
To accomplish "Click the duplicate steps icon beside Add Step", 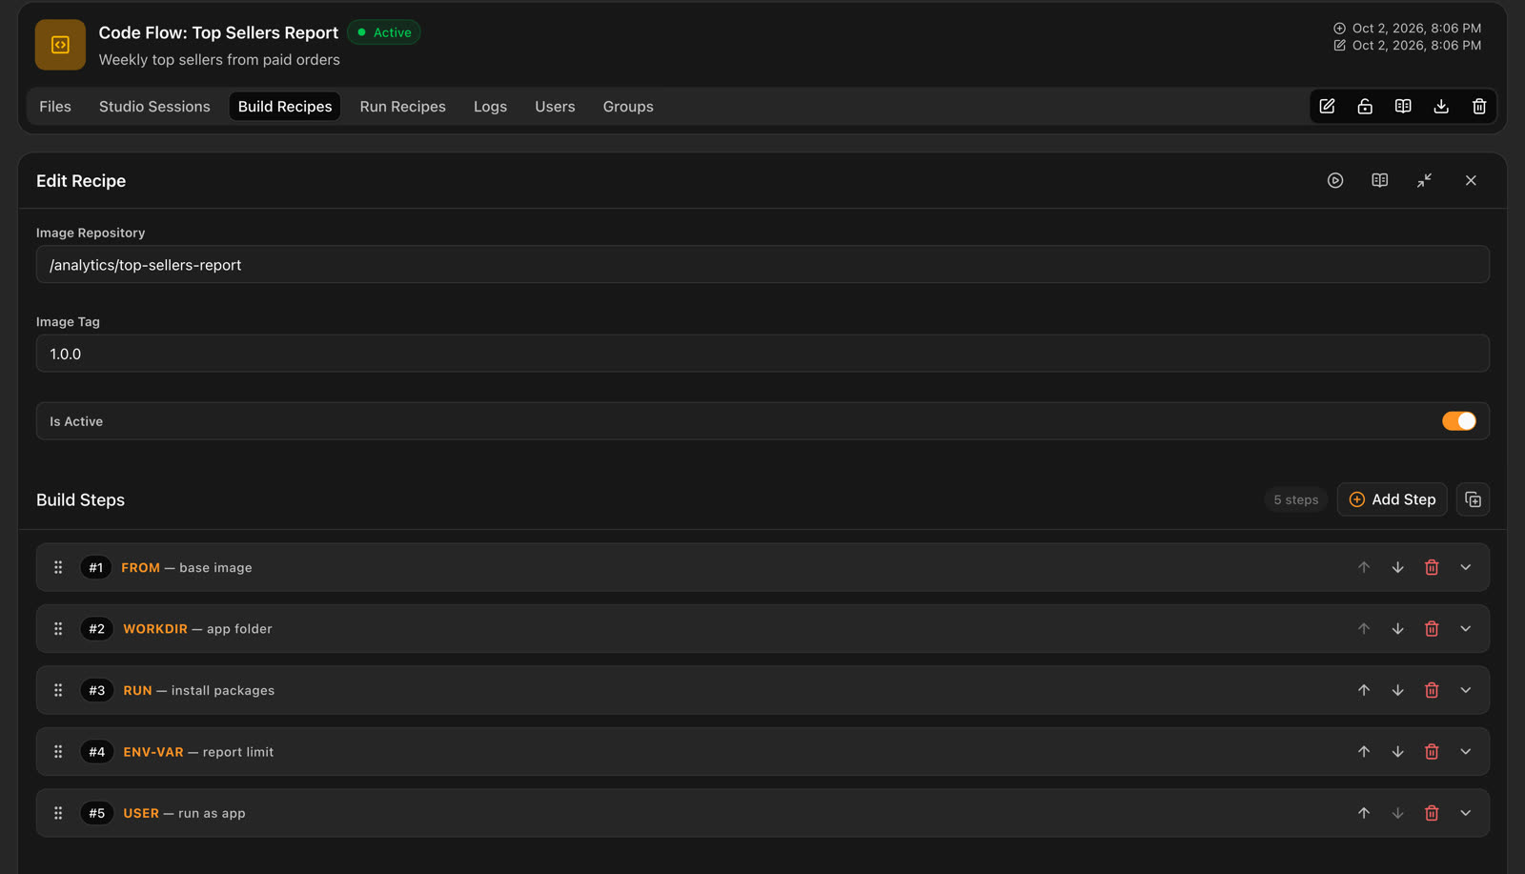I will click(1473, 499).
